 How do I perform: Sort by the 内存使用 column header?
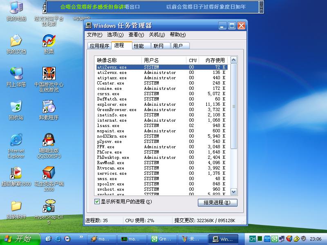(x=214, y=60)
